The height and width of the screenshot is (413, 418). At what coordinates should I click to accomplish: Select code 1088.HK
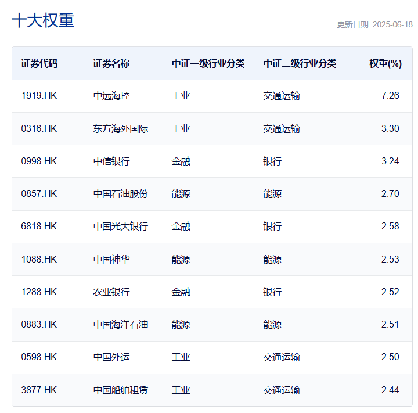click(x=39, y=259)
